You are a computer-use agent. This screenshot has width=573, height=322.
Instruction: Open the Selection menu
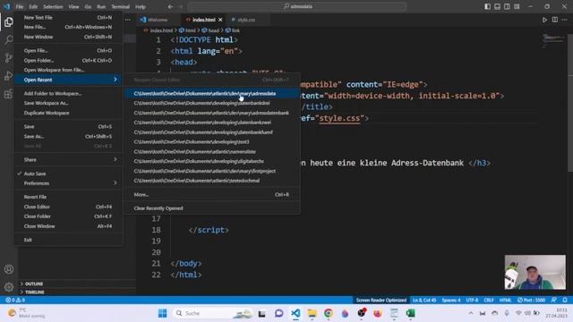click(53, 6)
